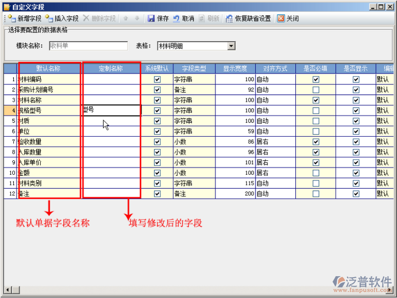Click the 取消 undo icon
Image resolution: width=397 pixels, height=298 pixels.
177,18
